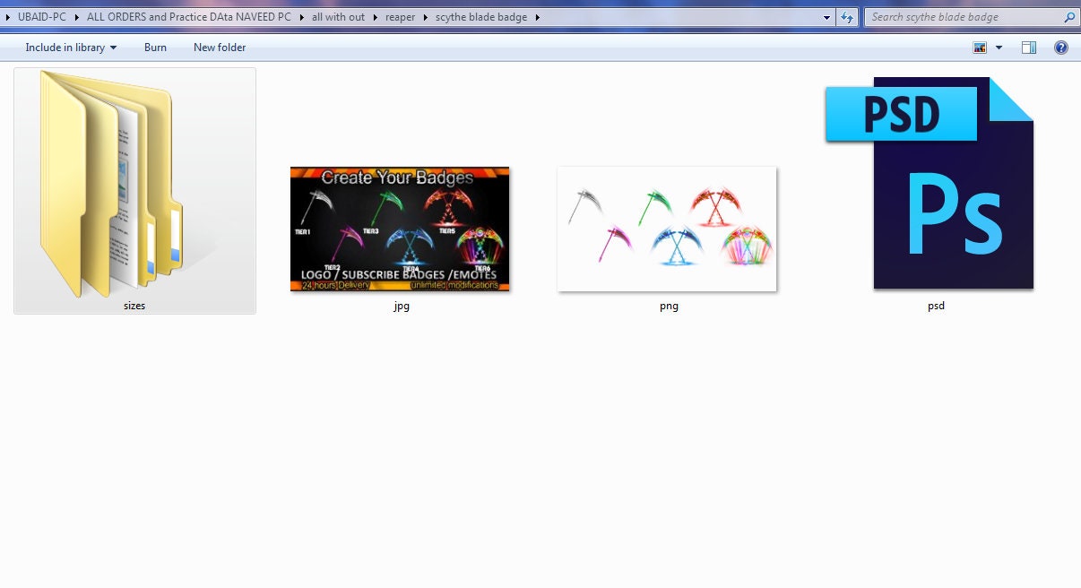Toggle the Preview pane icon
1081x588 pixels.
[1028, 48]
